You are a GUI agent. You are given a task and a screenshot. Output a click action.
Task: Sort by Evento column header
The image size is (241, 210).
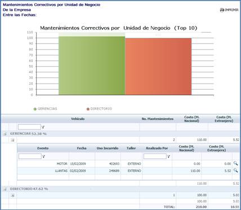[43, 148]
